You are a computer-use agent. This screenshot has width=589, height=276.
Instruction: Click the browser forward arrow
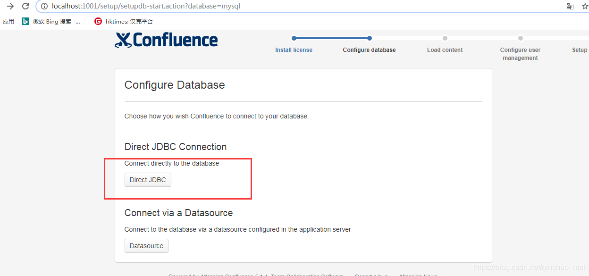tap(10, 6)
